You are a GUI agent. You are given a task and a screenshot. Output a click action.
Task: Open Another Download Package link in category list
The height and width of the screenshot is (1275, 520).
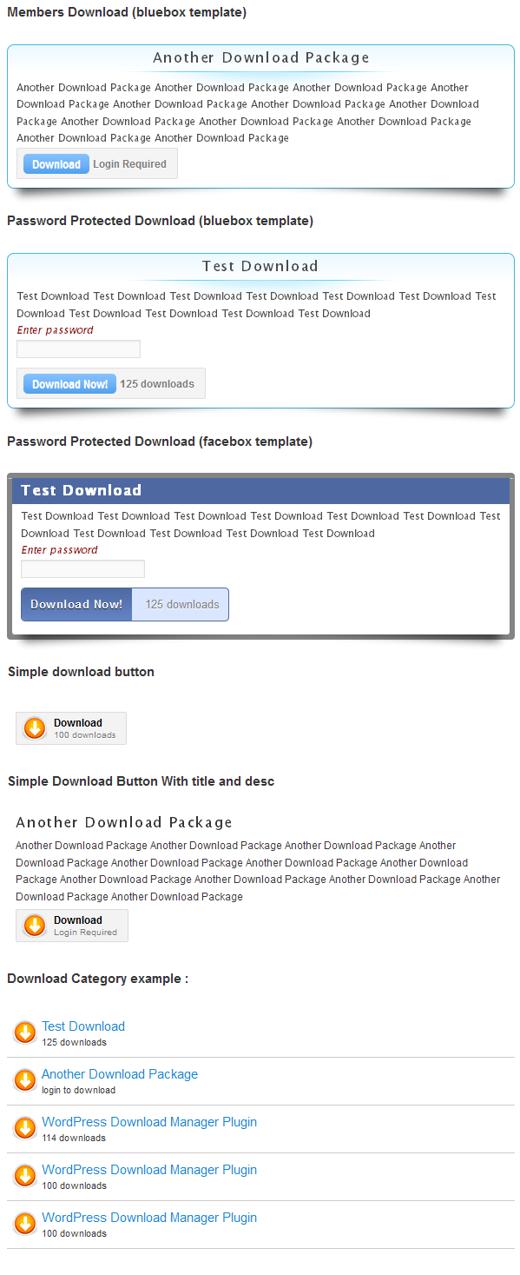(x=120, y=1074)
